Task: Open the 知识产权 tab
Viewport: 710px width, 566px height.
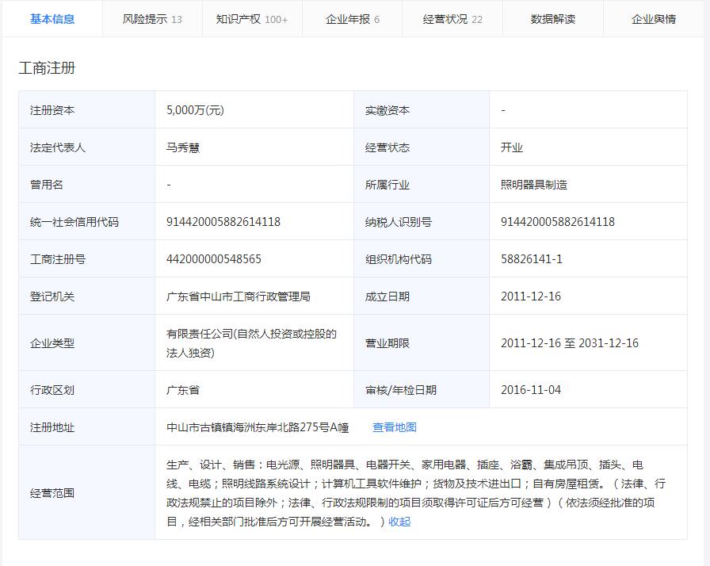Action: [252, 19]
